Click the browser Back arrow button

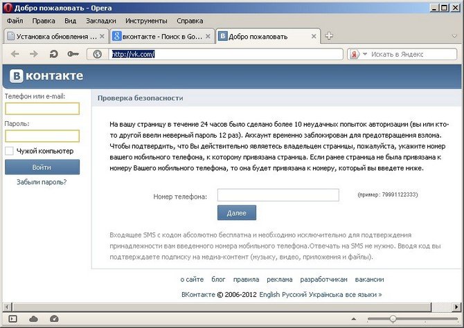pos(15,54)
